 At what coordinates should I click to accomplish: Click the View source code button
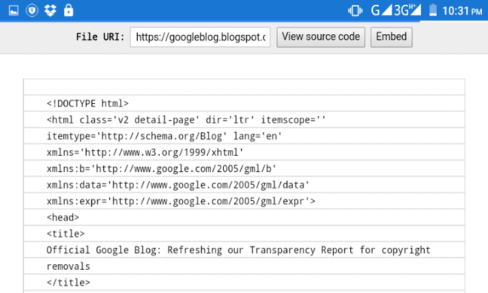(x=321, y=37)
